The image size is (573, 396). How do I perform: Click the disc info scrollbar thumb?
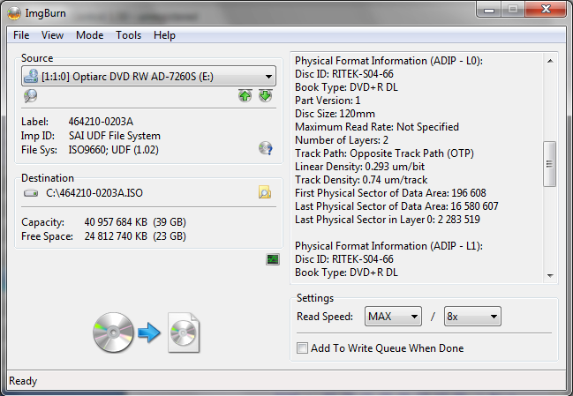(550, 164)
